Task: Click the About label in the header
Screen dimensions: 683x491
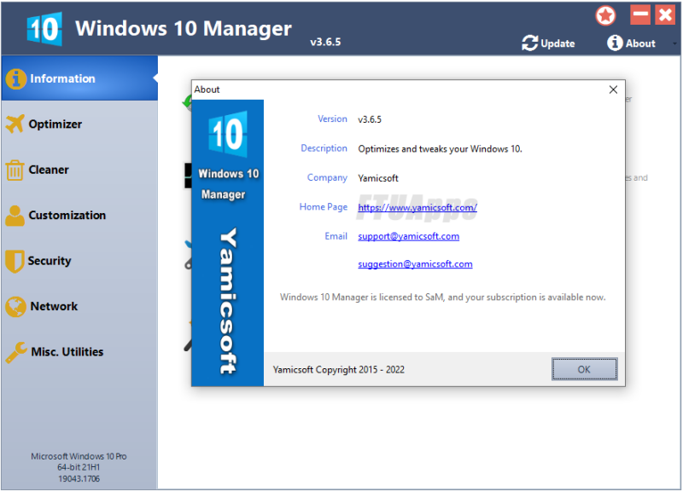Action: pyautogui.click(x=640, y=43)
